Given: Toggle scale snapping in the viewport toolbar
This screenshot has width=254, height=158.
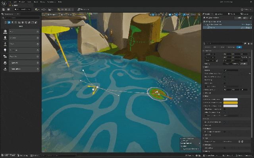Looking at the screenshot, I should coord(184,15).
